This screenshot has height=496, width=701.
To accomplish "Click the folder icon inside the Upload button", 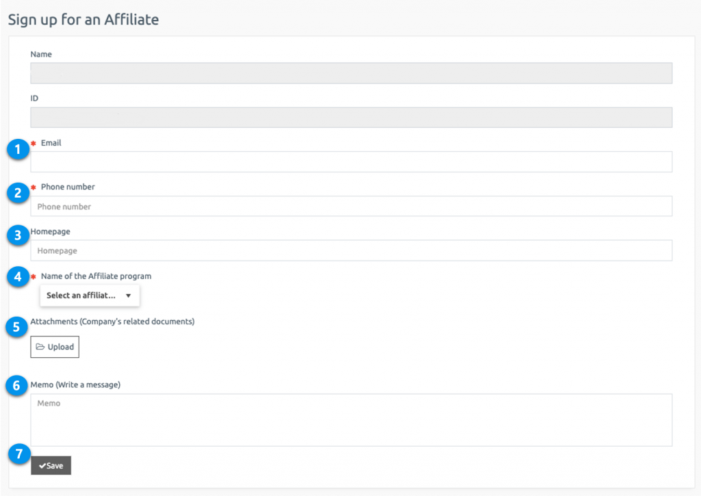I will click(x=40, y=347).
